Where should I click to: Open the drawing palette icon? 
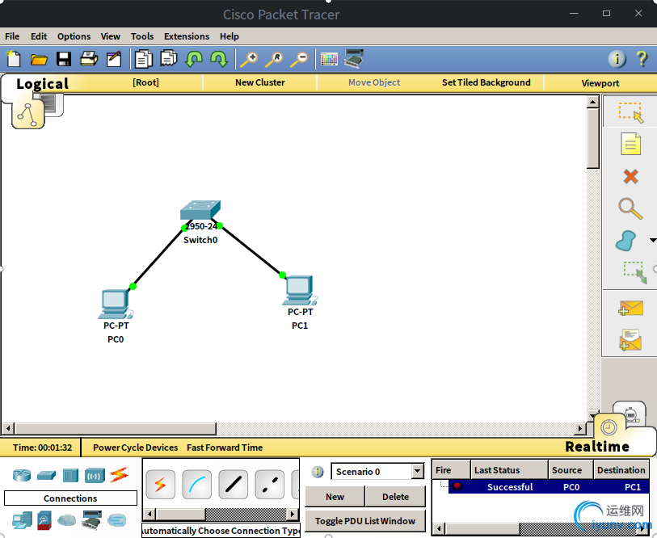[x=329, y=59]
